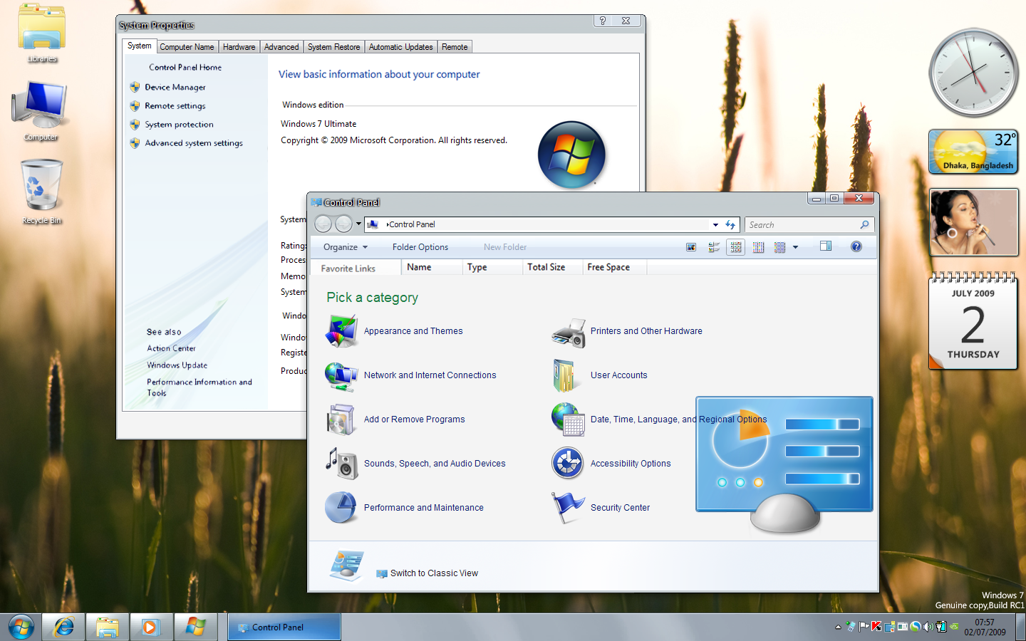Click the Control Panel help question mark icon
The width and height of the screenshot is (1026, 641).
click(856, 246)
